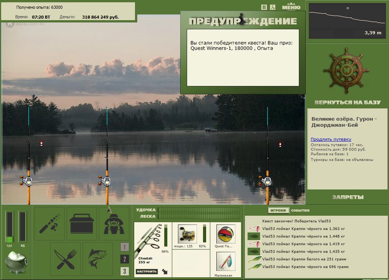The height and width of the screenshot is (280, 389).
Task: Switch to the ИГРОКИ tab
Action: [x=278, y=210]
